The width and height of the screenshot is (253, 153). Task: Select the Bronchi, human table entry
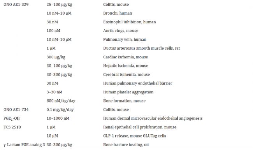[118, 13]
